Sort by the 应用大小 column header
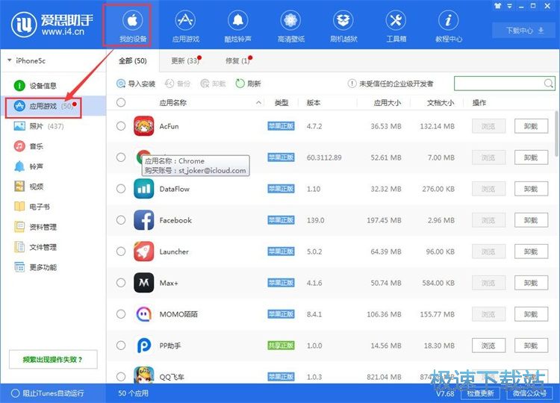This screenshot has height=403, width=560. coord(387,103)
